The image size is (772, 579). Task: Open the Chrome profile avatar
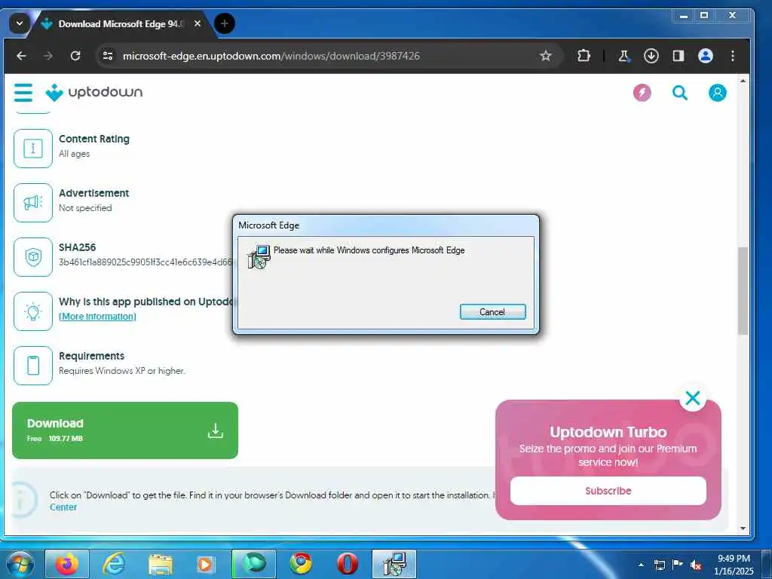pyautogui.click(x=706, y=56)
